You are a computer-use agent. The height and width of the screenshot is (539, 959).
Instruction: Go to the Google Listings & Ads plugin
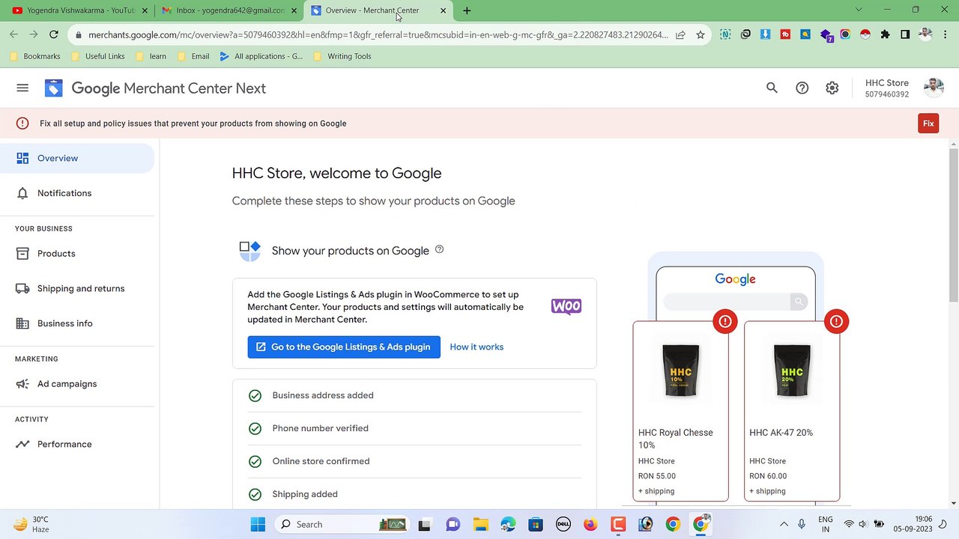344,347
